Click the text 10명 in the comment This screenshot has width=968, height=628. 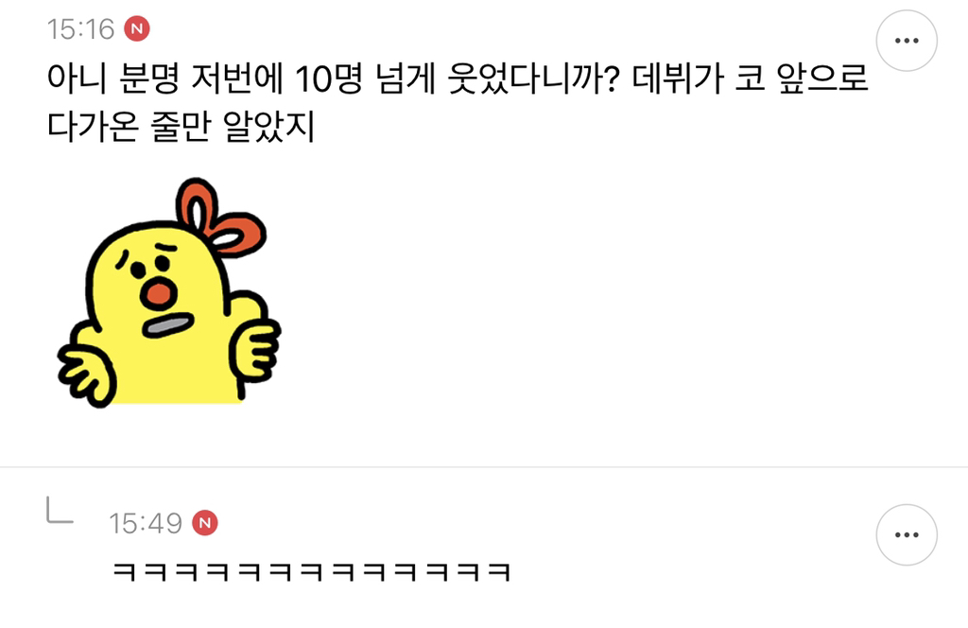point(328,79)
